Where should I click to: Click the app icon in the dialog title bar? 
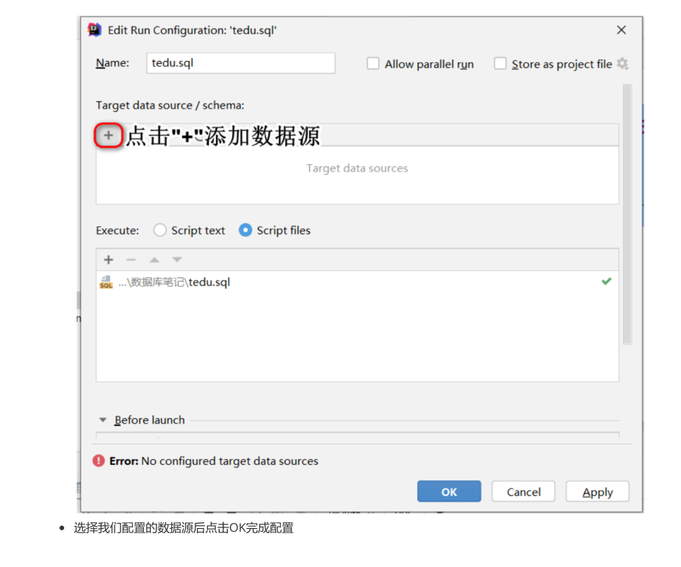(94, 30)
